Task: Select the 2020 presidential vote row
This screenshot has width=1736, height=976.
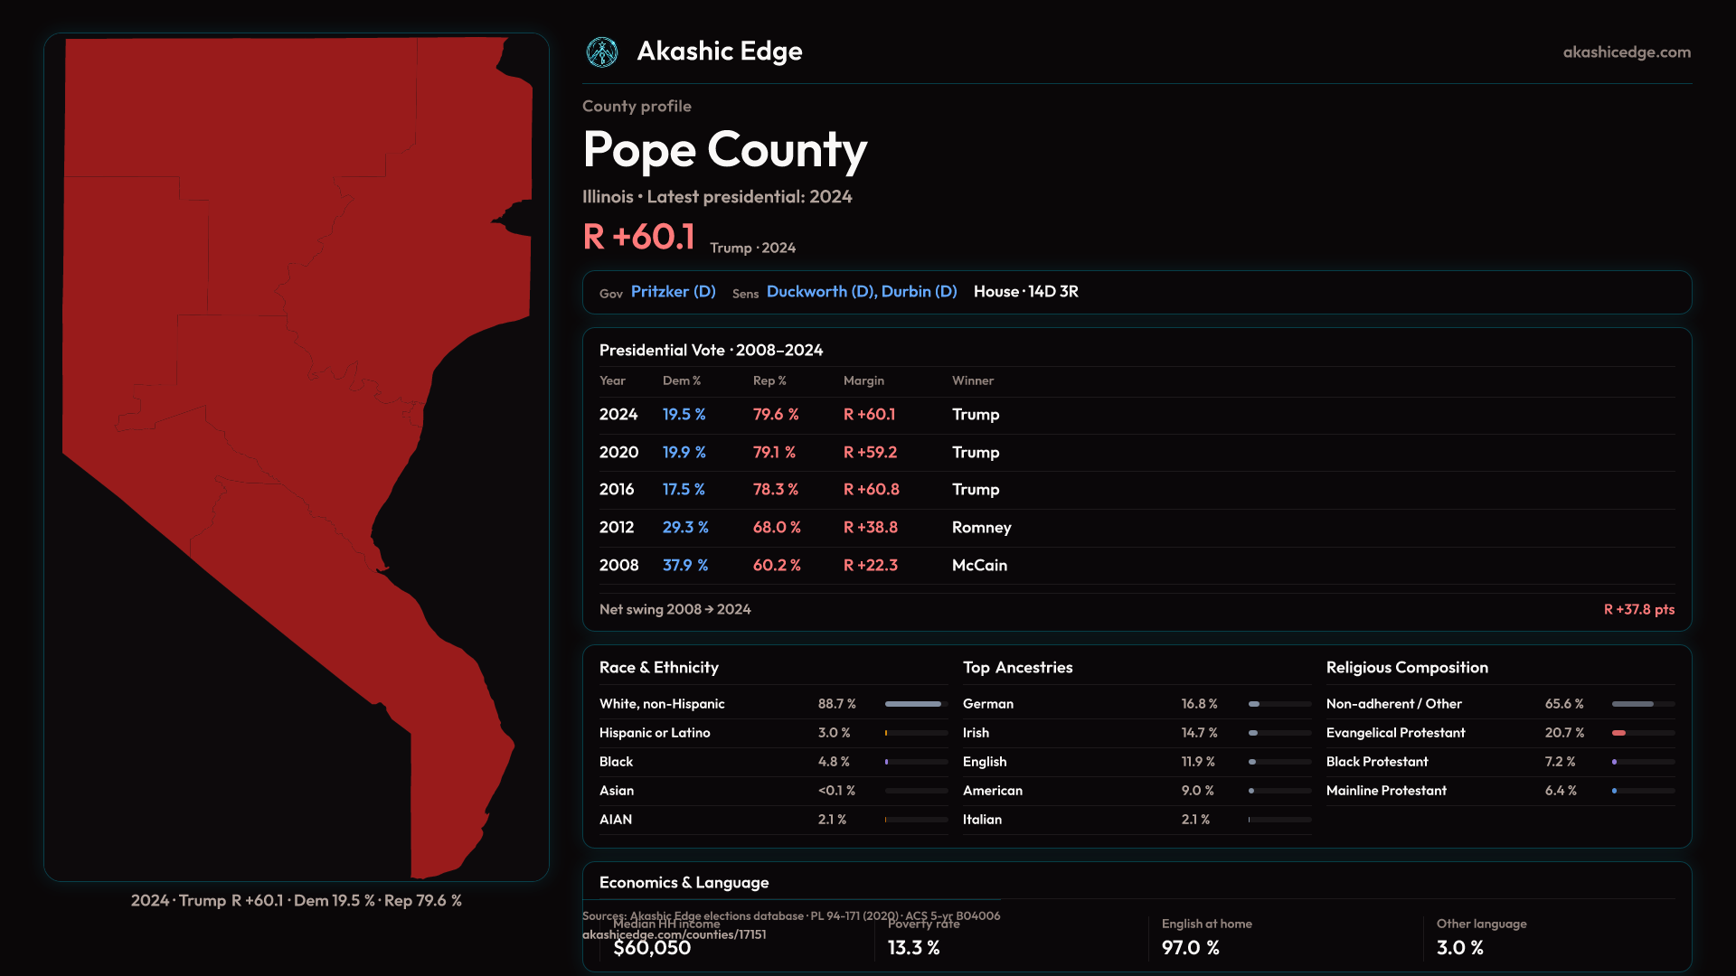Action: 1136,453
